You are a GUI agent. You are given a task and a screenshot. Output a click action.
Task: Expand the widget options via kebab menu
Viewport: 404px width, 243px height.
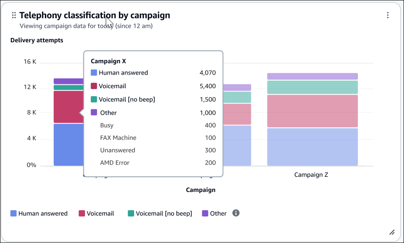(388, 15)
